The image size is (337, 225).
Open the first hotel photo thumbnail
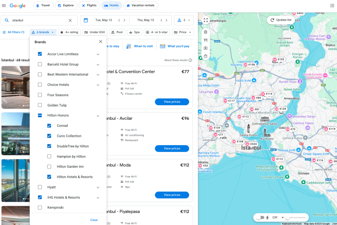(15, 87)
